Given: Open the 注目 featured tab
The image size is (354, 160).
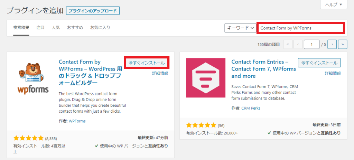Looking at the screenshot, I should coord(40,28).
